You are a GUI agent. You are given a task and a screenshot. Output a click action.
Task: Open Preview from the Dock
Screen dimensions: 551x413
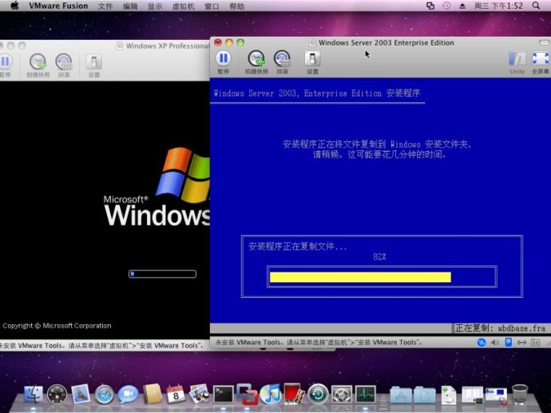coord(200,394)
